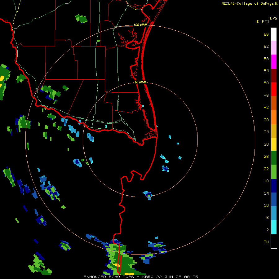Click the '26' scale value
This screenshot has height=279, width=279.
[x=266, y=157]
